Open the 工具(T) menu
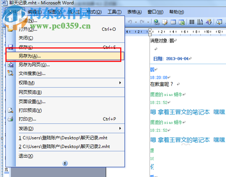 click(114, 12)
